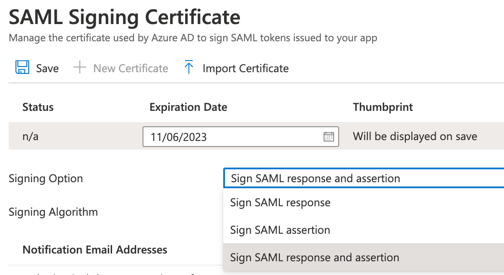Click the expiration date input field

tap(232, 137)
